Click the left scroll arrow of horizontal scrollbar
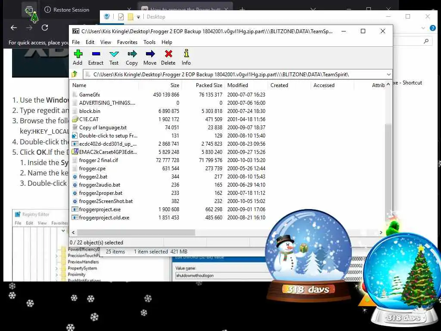Viewport: 441px width, 331px height. pyautogui.click(x=73, y=232)
